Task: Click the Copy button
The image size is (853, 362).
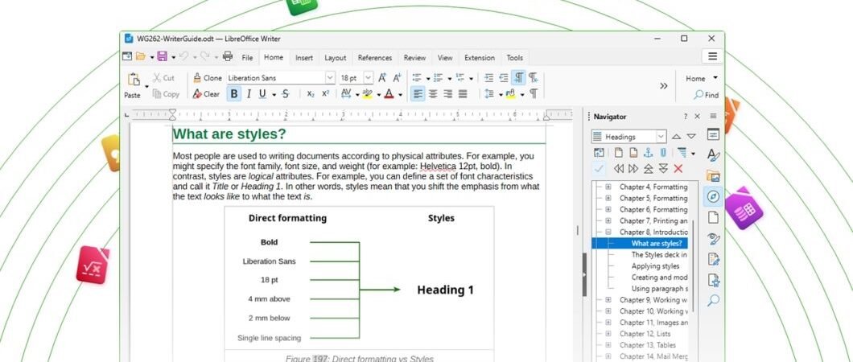Action: 166,94
